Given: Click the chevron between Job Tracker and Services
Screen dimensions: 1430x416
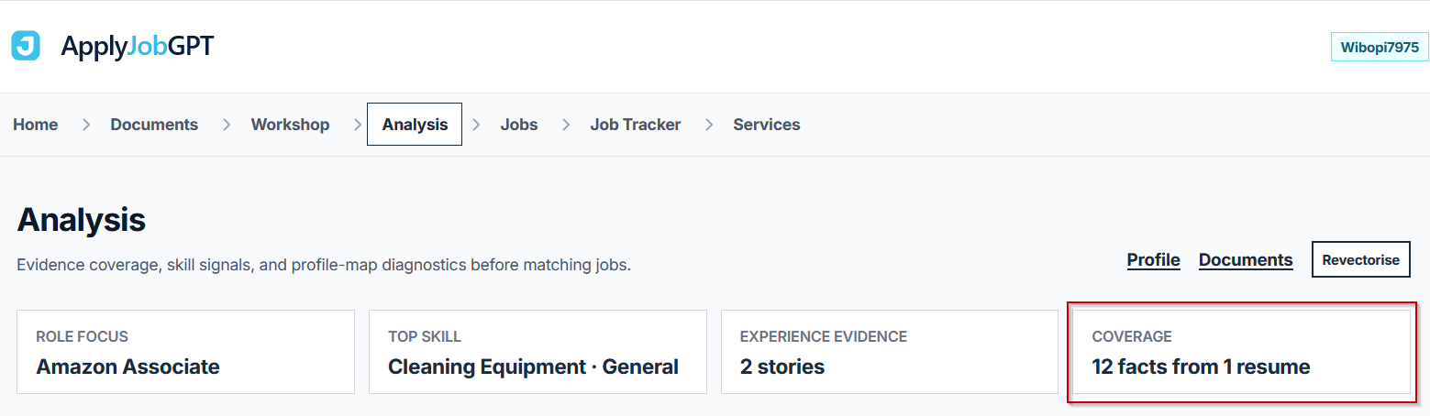Looking at the screenshot, I should pyautogui.click(x=710, y=125).
